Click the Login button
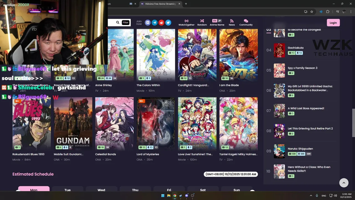Screen dimensions: 355x200 click(x=333, y=23)
